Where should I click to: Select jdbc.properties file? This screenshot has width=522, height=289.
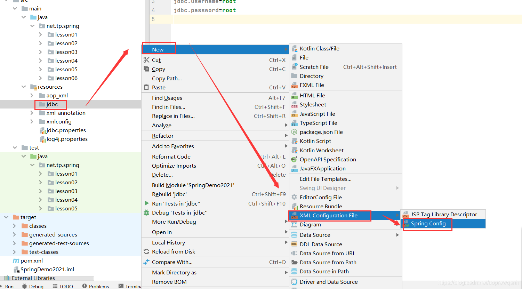66,130
